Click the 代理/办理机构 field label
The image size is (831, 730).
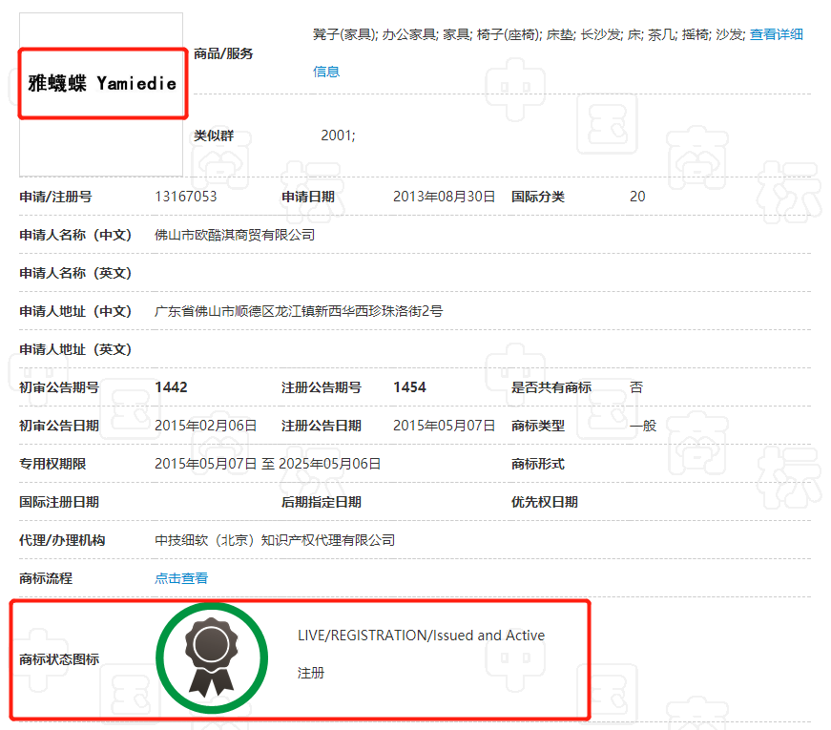click(62, 540)
